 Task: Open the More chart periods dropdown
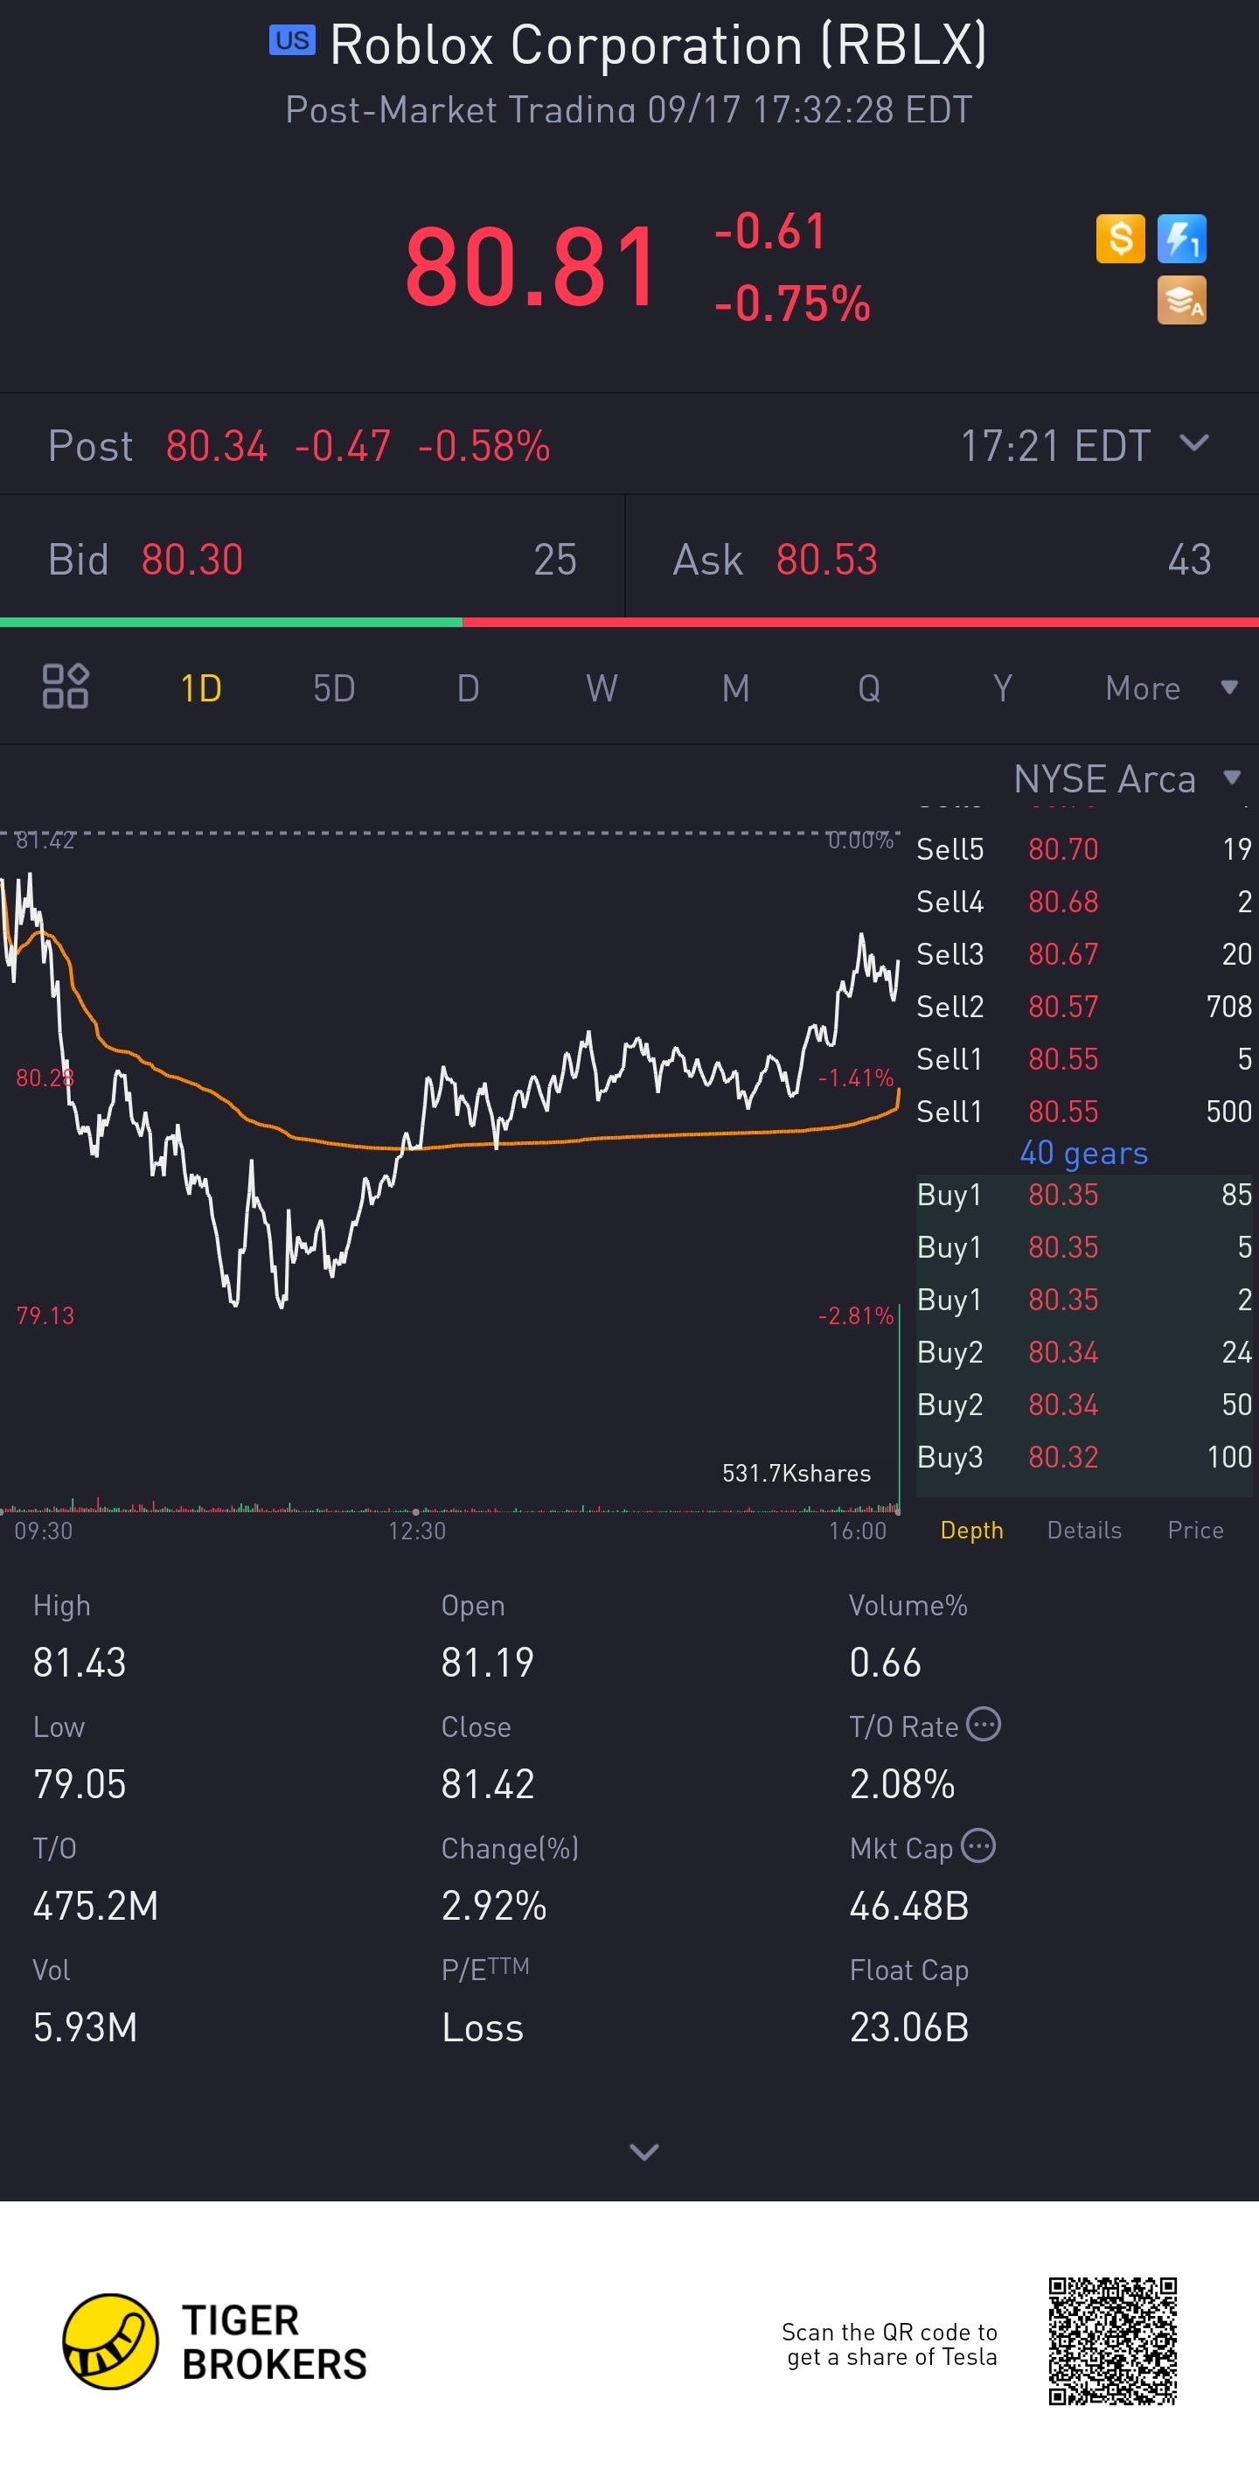coord(1170,688)
